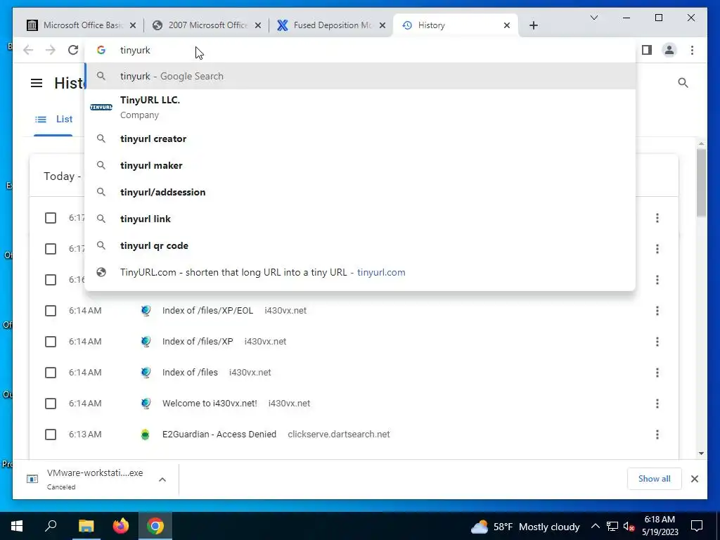Screen dimensions: 720x540
Task: Close the Microsoft Office Basic tab
Action: [133, 25]
